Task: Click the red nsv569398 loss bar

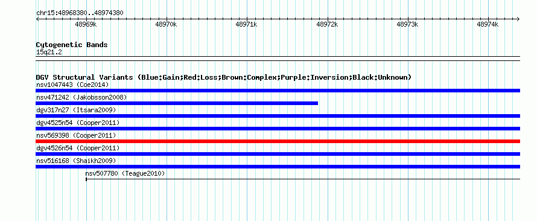Action: pos(278,141)
